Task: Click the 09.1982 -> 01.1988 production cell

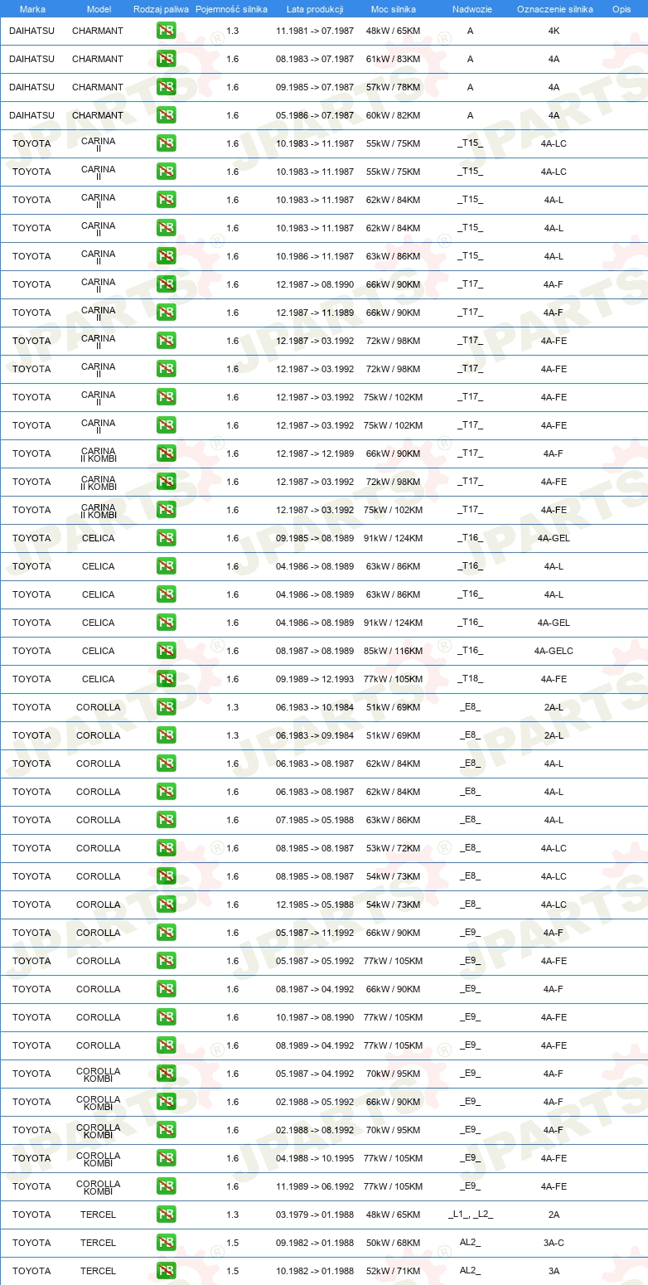Action: [x=315, y=1243]
